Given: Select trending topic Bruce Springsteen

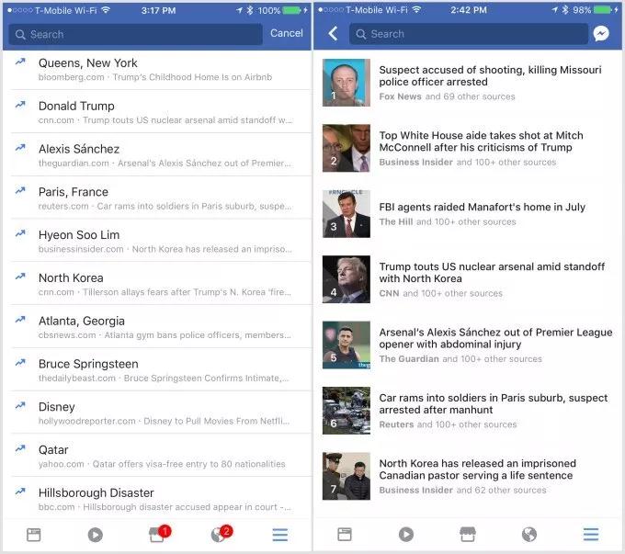Looking at the screenshot, I should [88, 364].
